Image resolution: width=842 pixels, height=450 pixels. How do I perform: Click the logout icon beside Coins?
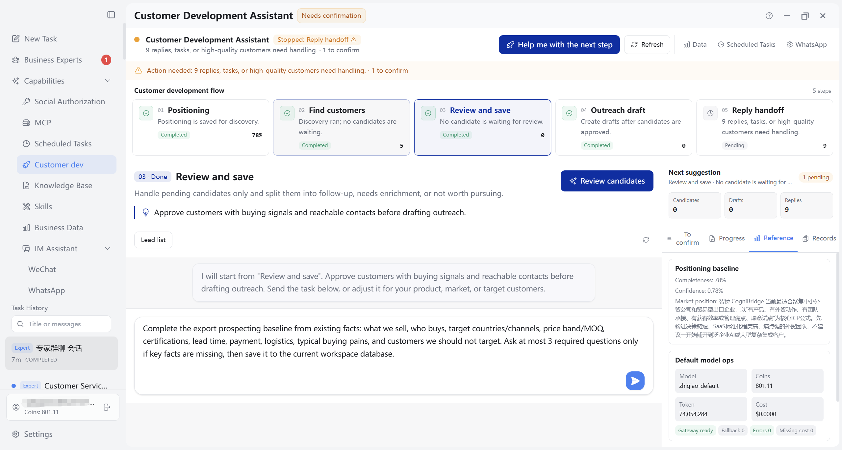pyautogui.click(x=107, y=407)
